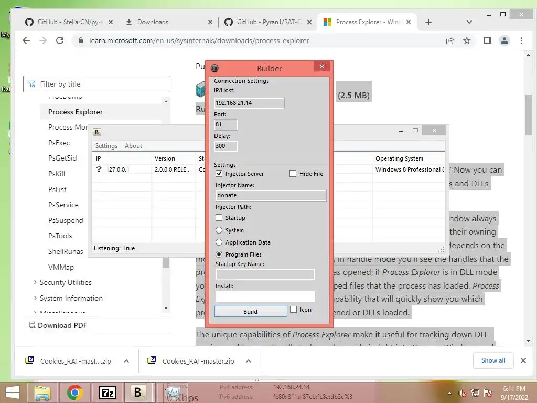The image size is (537, 403).
Task: Select the Application Data radio button
Action: tap(219, 242)
